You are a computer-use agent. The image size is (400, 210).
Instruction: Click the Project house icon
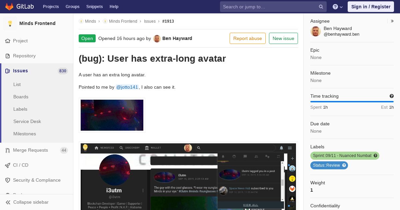pos(8,41)
